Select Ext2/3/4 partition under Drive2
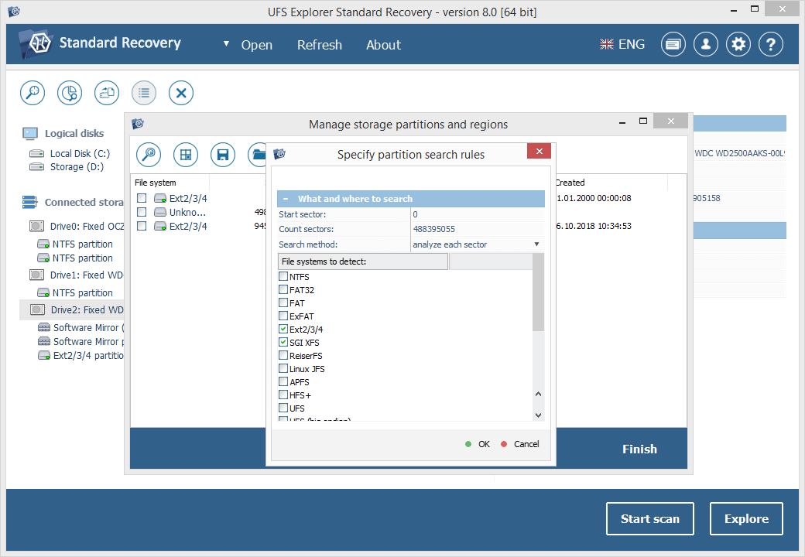The image size is (805, 557). coord(80,355)
